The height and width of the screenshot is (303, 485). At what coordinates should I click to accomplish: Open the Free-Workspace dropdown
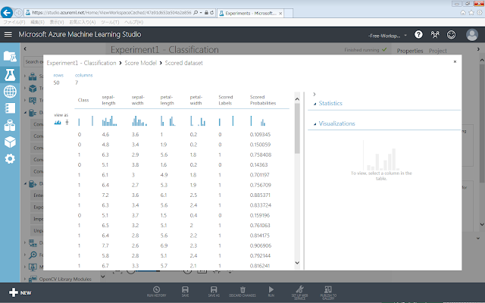[x=387, y=35]
